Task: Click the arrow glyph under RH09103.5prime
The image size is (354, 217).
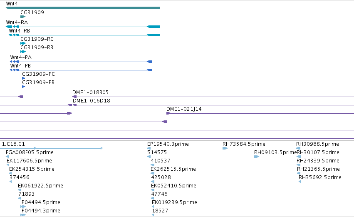Action: tap(257, 157)
